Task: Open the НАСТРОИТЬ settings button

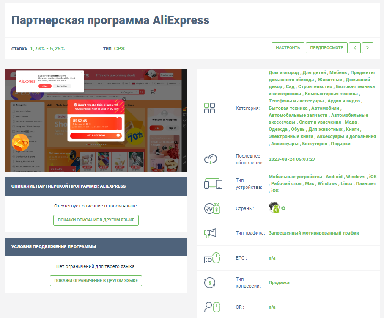Action: [x=288, y=48]
